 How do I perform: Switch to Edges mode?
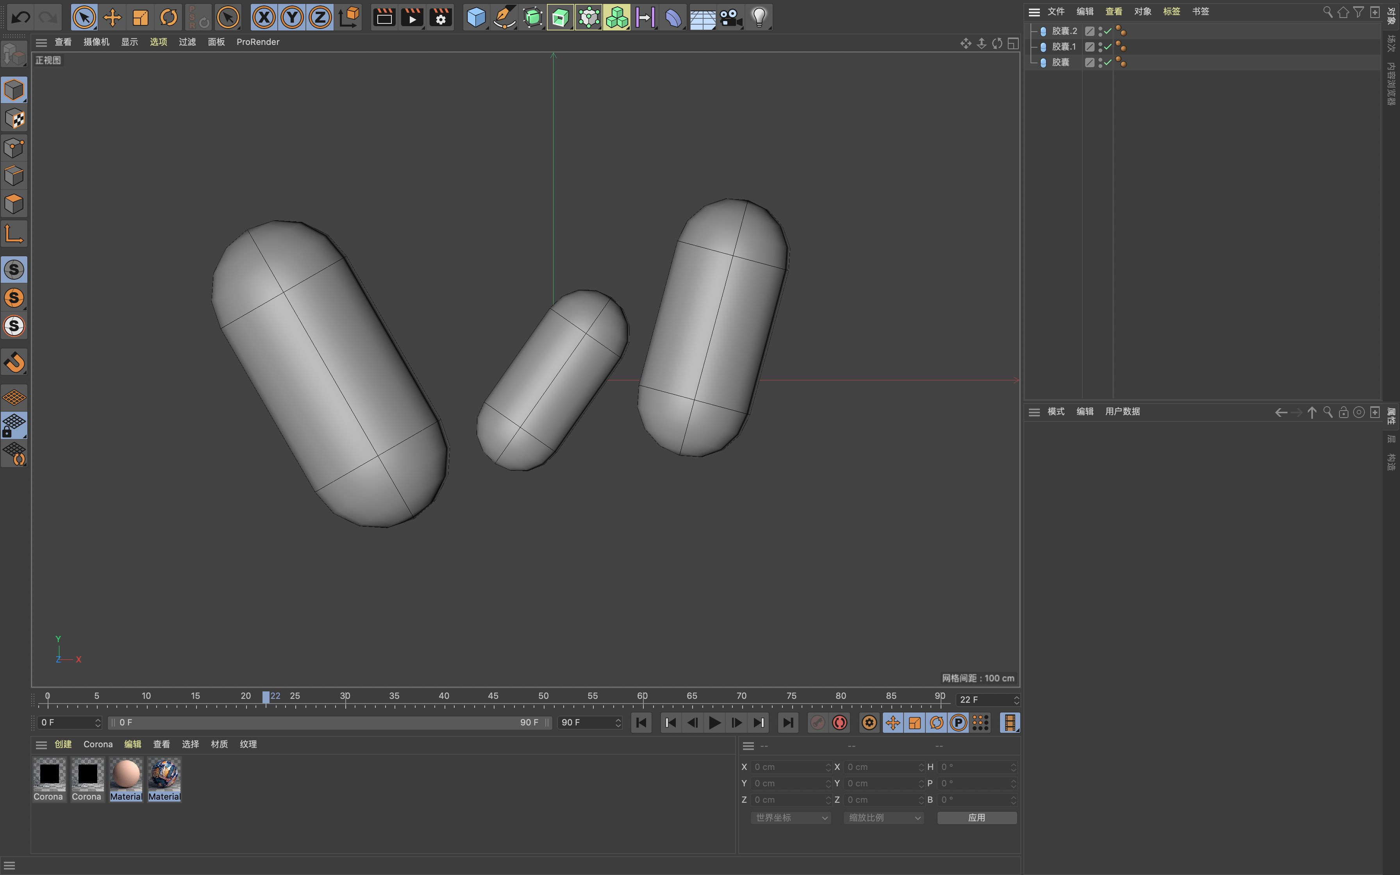14,176
